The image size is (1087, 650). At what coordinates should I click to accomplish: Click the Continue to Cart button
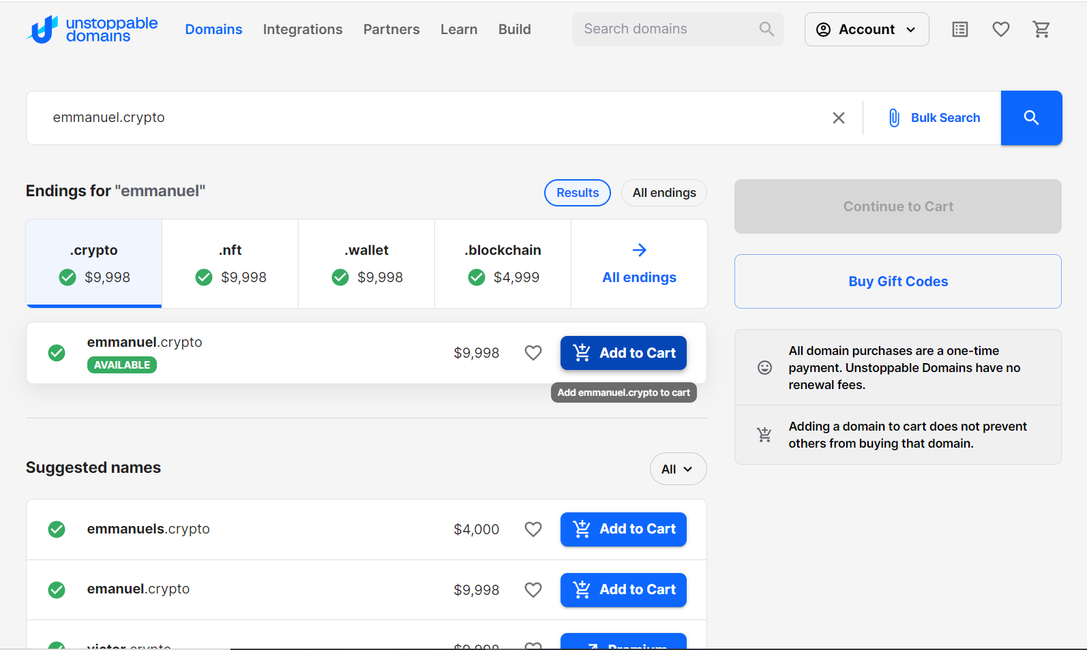click(x=898, y=206)
